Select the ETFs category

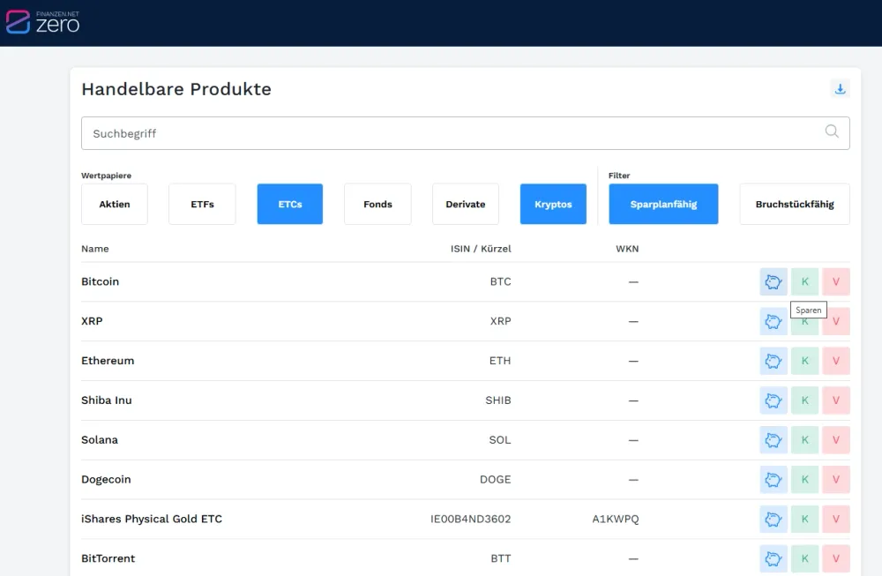[x=202, y=204]
